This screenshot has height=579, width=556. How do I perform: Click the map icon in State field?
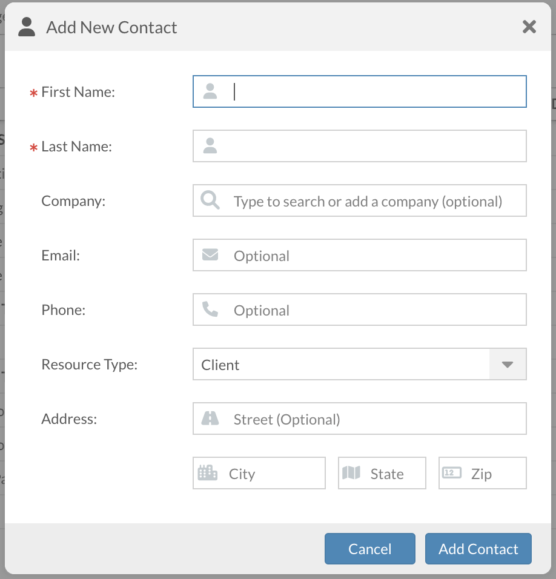351,473
